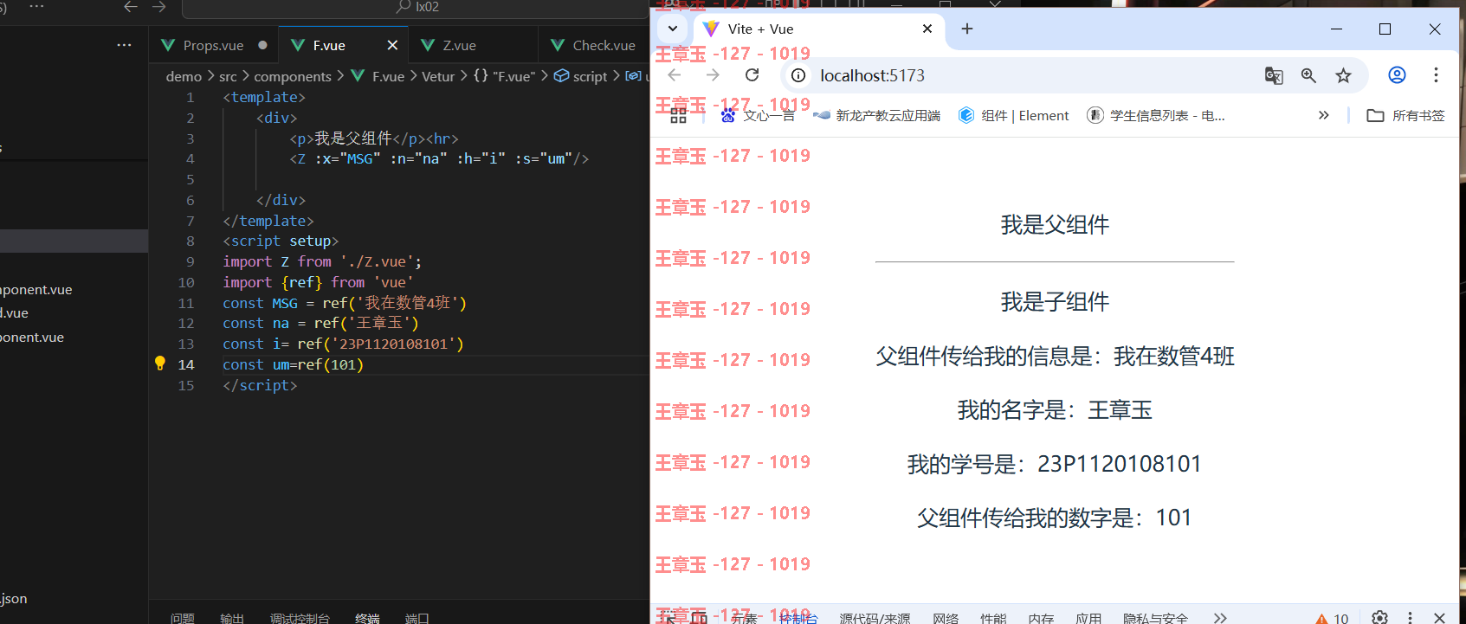Screen dimensions: 1466x624
Task: Open the 网络 DevTools tab
Action: (x=946, y=618)
